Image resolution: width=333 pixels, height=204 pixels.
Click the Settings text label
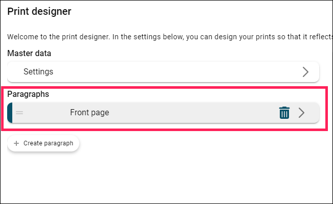38,72
